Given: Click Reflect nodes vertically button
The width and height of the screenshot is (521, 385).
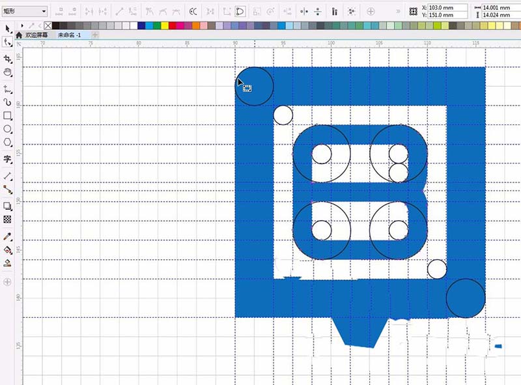Looking at the screenshot, I should (318, 12).
